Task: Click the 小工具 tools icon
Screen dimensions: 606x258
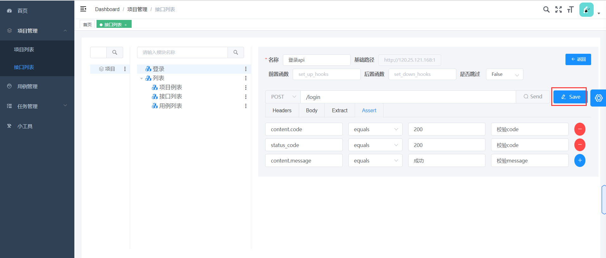Action: [9, 126]
